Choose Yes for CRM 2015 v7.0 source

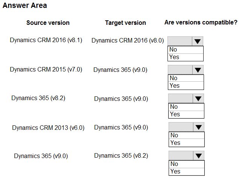[x=186, y=86]
